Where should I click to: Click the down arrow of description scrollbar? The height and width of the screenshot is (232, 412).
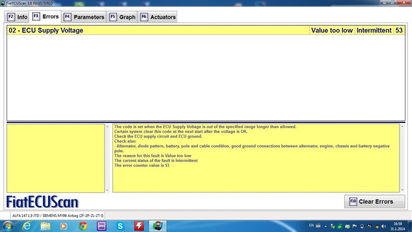coord(402,190)
